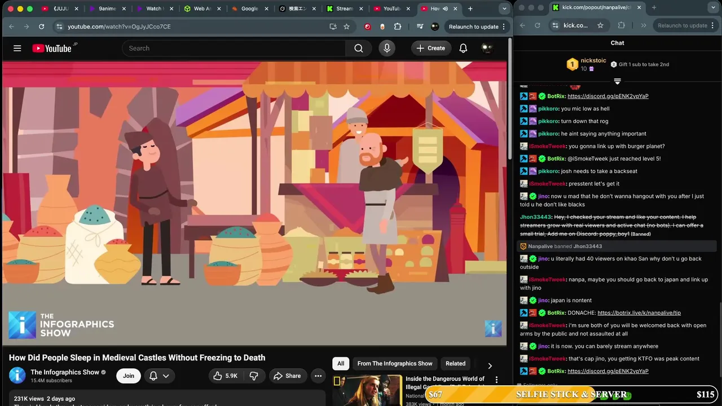722x406 pixels.
Task: Click 'Gift 1 sub to take 2nd' text
Action: [644, 65]
